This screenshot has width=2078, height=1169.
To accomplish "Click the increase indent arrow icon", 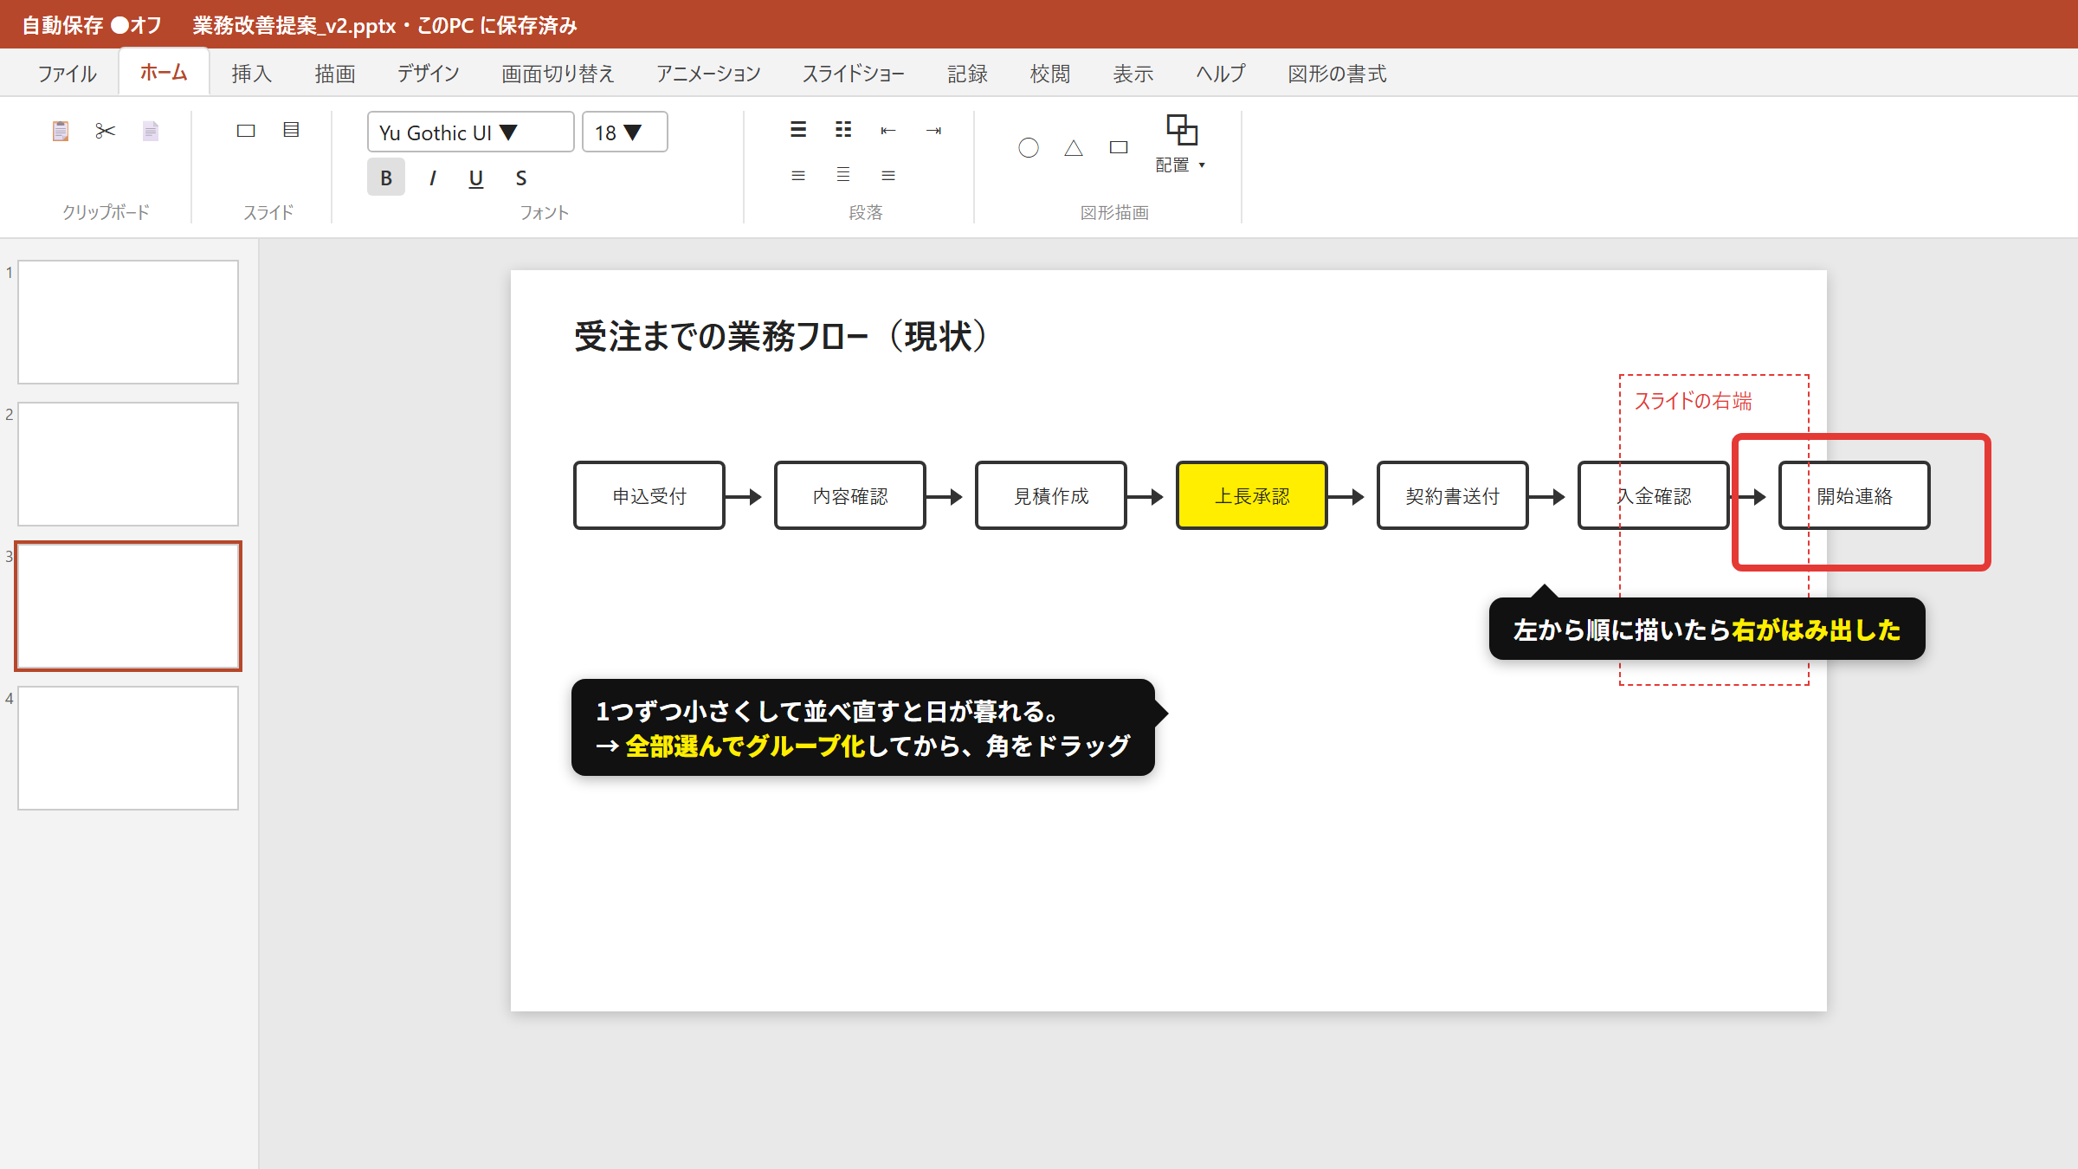I will [x=933, y=131].
